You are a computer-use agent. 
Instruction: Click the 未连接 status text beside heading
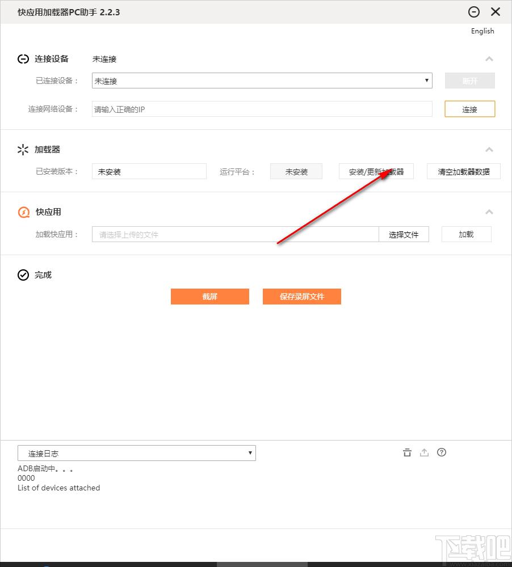[x=104, y=60]
